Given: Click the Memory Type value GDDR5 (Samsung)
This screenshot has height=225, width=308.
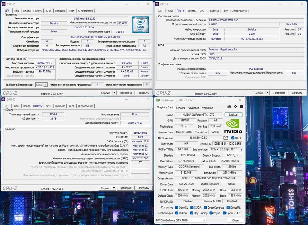Looking at the screenshot, I should (x=189, y=166).
